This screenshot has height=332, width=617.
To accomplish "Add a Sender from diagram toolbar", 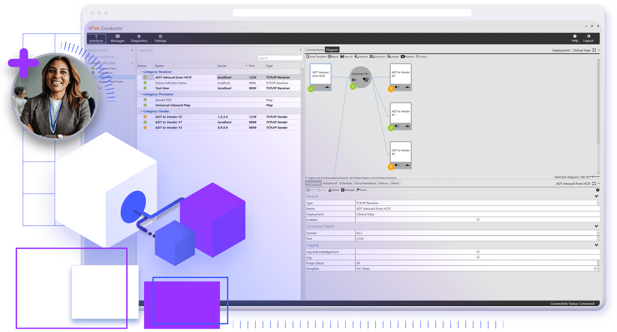I will tap(393, 57).
